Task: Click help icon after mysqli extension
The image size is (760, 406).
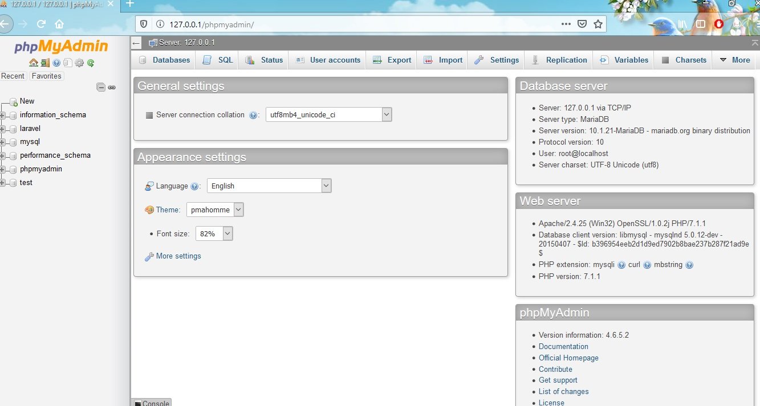Action: (621, 265)
